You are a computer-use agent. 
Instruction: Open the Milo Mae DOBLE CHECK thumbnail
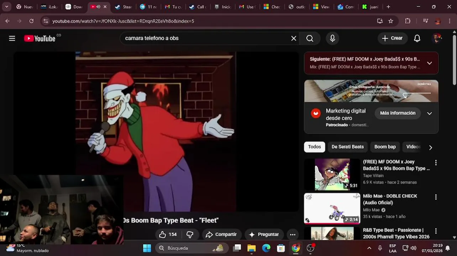[332, 208]
